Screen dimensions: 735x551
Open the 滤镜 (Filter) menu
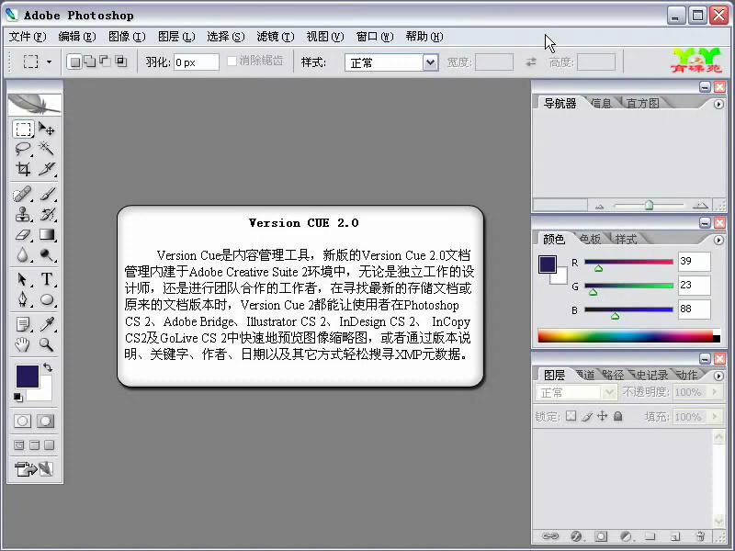point(275,37)
